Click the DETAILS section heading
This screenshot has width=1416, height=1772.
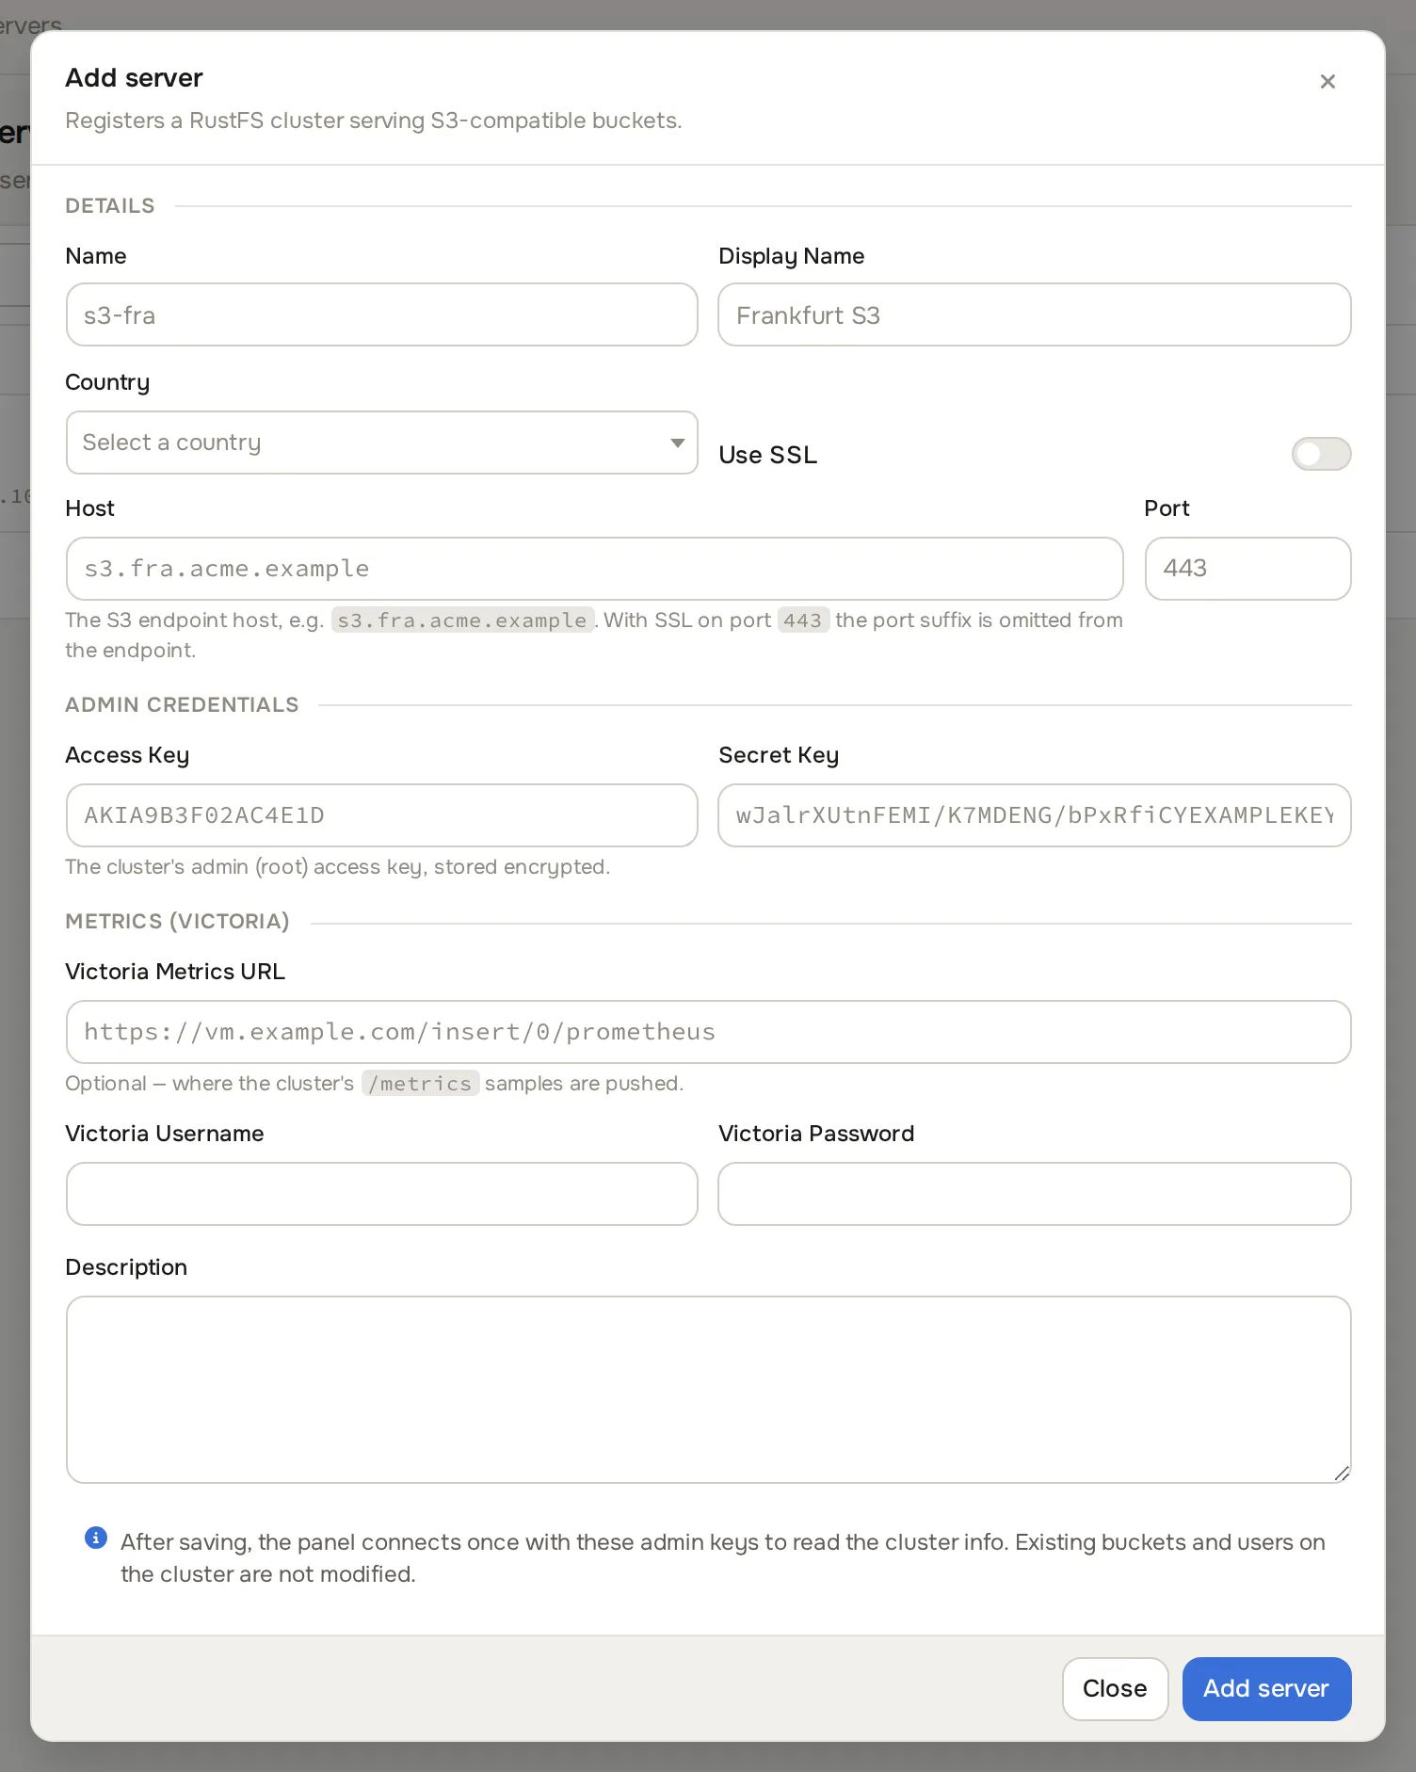coord(110,206)
